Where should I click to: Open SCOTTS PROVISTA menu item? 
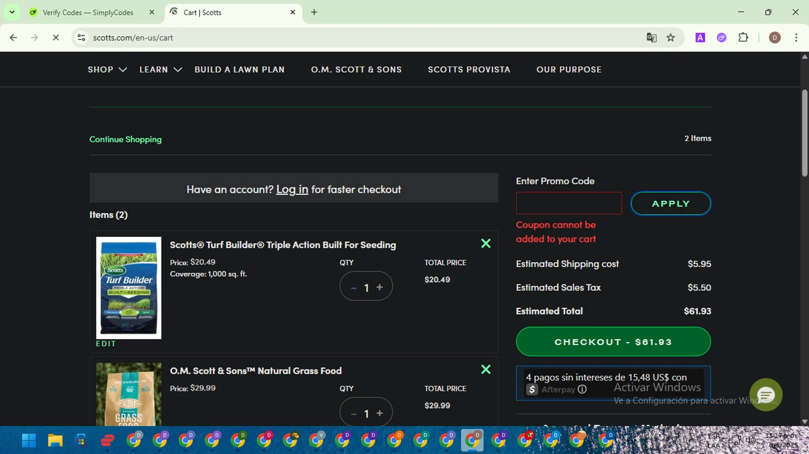[x=469, y=69]
